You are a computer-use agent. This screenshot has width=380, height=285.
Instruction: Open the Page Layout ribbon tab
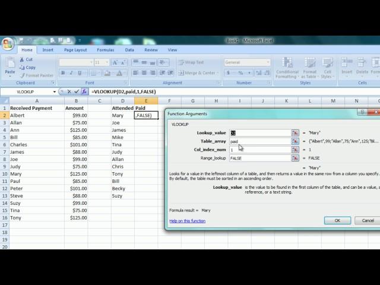coord(75,50)
